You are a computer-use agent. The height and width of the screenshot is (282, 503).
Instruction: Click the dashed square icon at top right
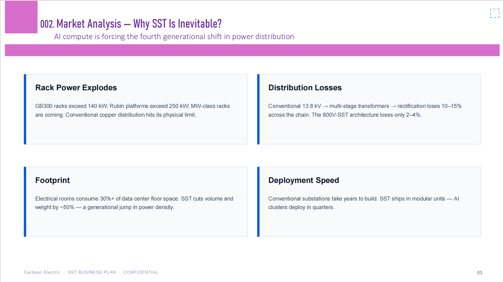tap(495, 13)
